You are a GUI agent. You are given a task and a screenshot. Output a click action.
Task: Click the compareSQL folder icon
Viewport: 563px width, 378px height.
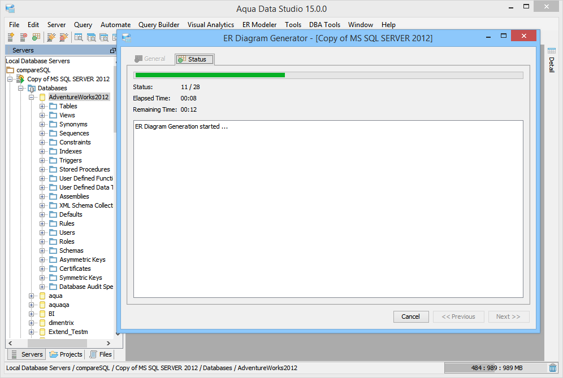[x=10, y=70]
